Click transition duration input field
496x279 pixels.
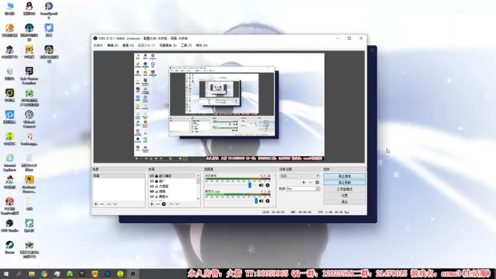301,188
